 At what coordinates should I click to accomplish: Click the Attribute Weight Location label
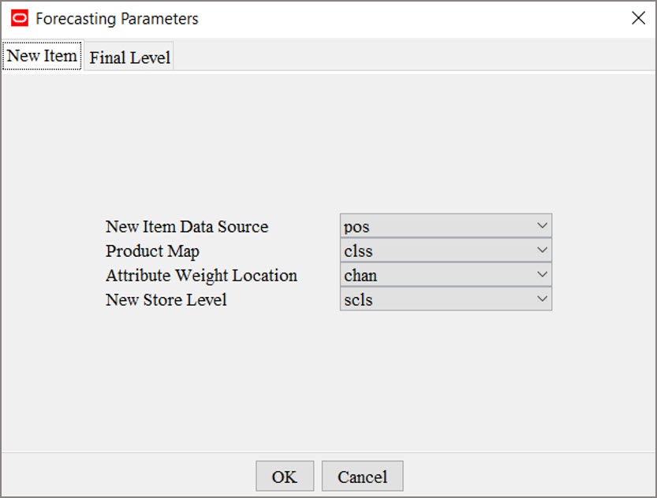tap(201, 275)
